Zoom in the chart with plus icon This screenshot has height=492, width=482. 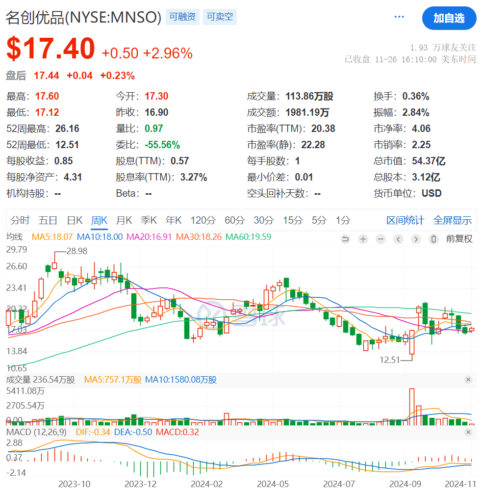coord(363,239)
